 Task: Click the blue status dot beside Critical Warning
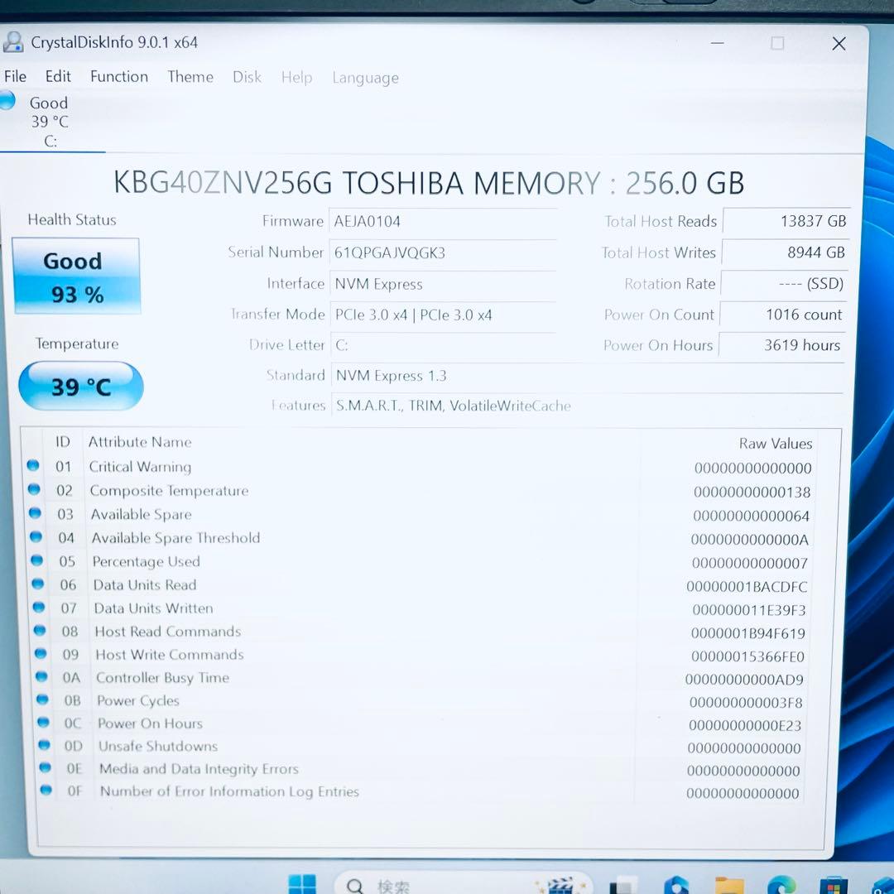pos(32,466)
